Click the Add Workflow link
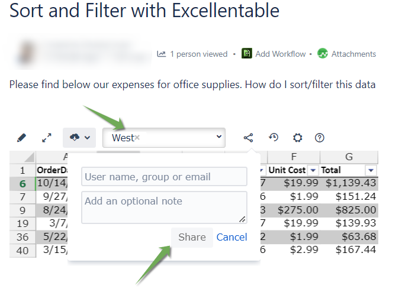Image resolution: width=399 pixels, height=292 pixels. [x=281, y=54]
